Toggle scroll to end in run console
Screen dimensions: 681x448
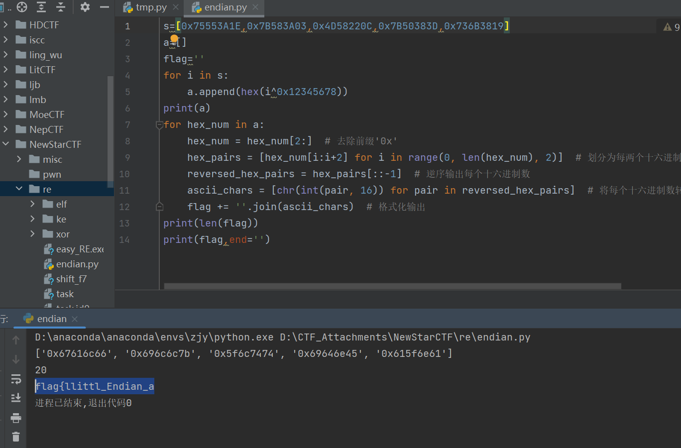pos(16,398)
